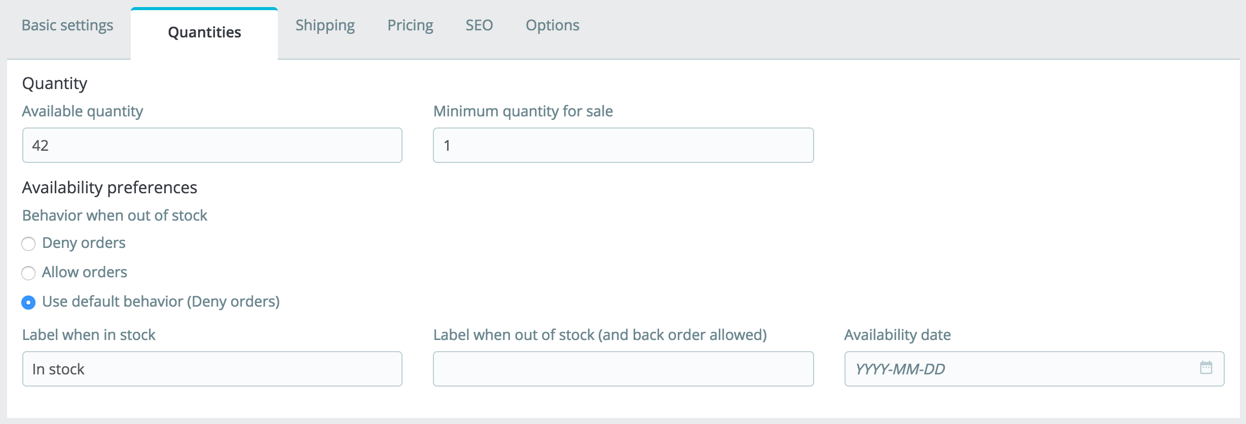The image size is (1246, 424).
Task: Click the Label when out of stock field
Action: (624, 369)
